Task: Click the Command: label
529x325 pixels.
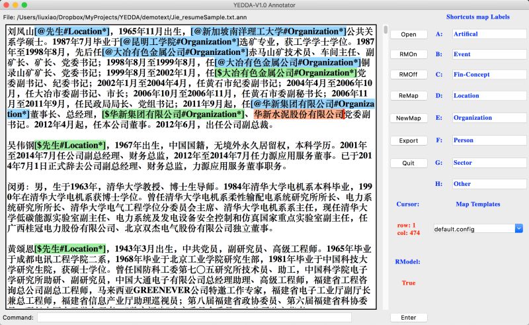Action: coord(19,318)
